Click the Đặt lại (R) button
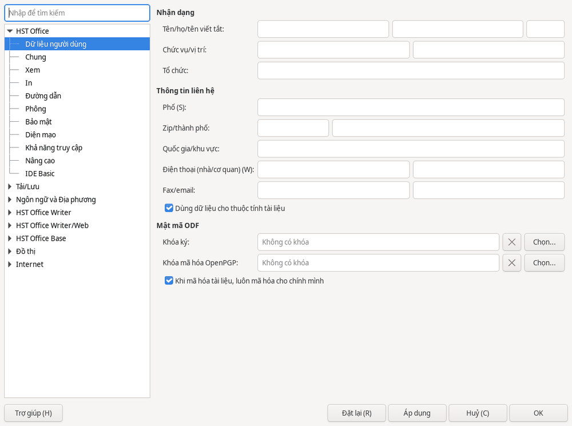The image size is (572, 426). coord(357,413)
